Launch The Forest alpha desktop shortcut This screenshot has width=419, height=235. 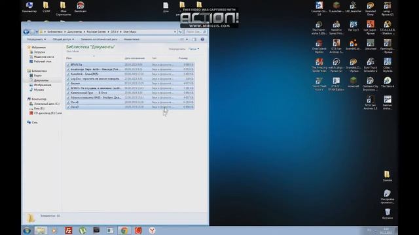point(319,27)
